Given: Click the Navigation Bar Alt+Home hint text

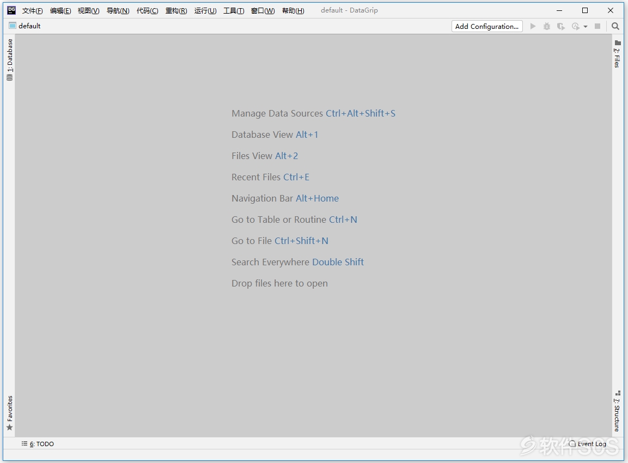Looking at the screenshot, I should [285, 198].
